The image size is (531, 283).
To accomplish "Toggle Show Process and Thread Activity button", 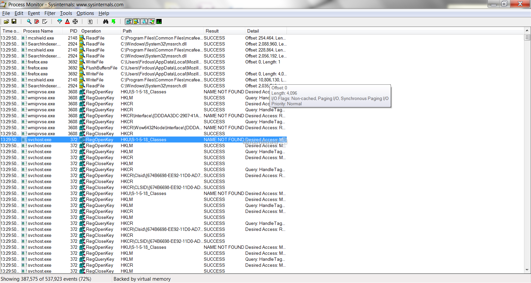I will [x=152, y=22].
